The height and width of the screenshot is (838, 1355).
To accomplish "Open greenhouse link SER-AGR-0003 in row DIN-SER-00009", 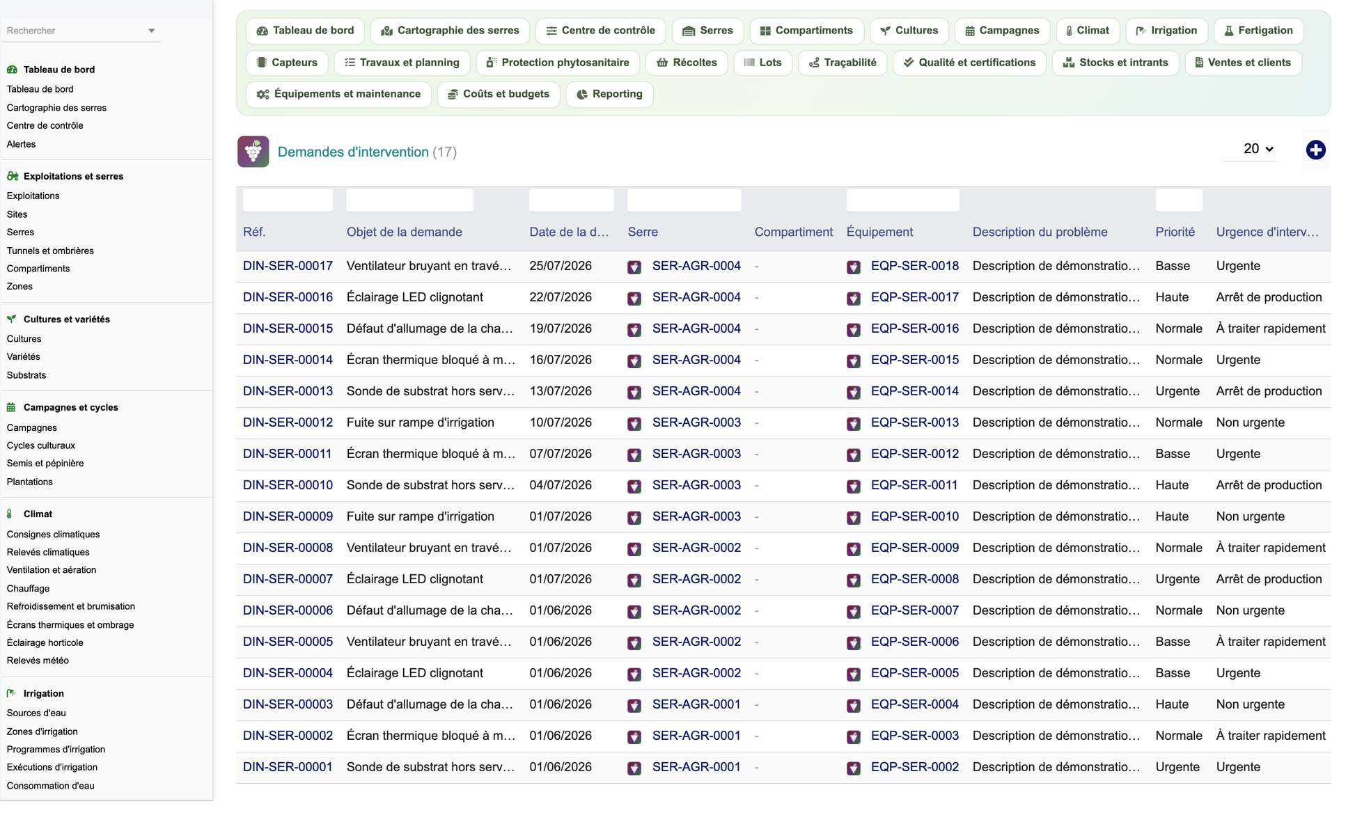I will pyautogui.click(x=696, y=516).
